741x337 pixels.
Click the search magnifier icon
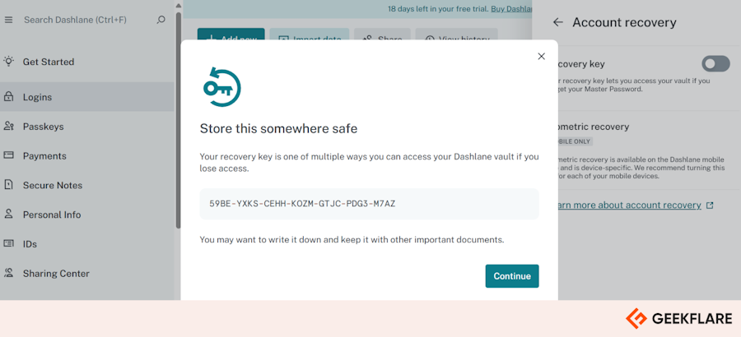161,20
